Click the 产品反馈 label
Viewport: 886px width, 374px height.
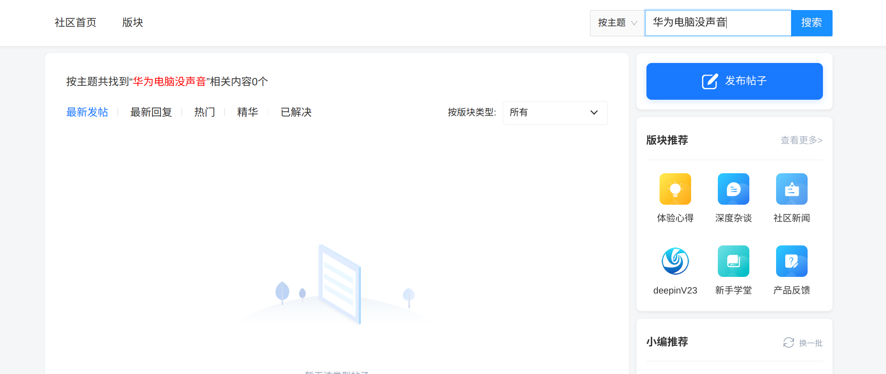[791, 290]
